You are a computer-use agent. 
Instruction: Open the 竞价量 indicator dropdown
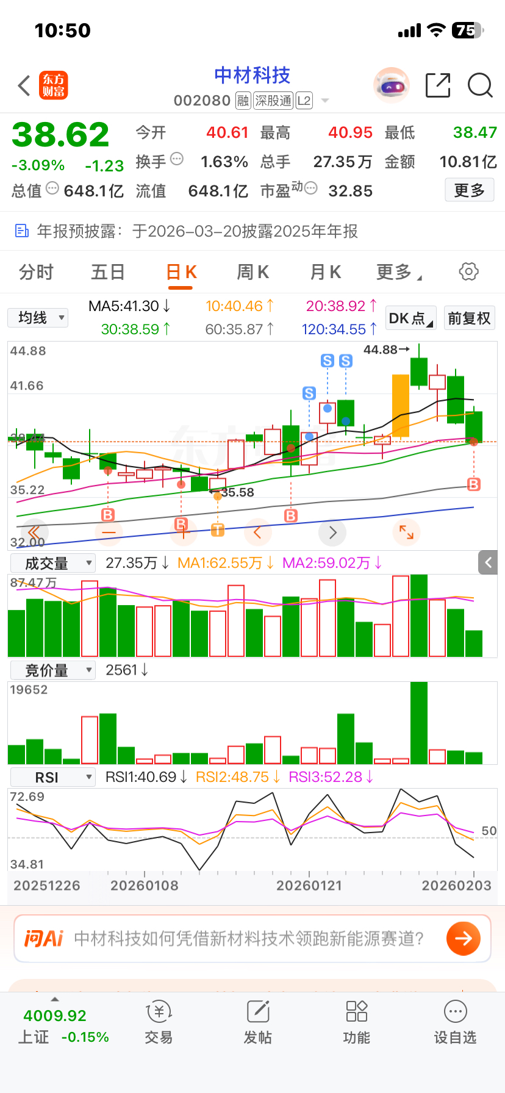pyautogui.click(x=52, y=670)
